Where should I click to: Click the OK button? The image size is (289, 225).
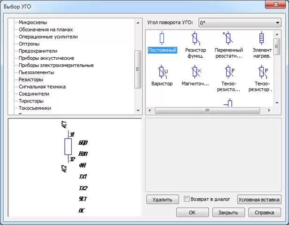[x=192, y=212]
